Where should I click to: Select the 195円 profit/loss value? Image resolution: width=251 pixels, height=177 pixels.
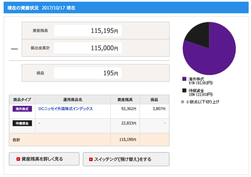(111, 73)
